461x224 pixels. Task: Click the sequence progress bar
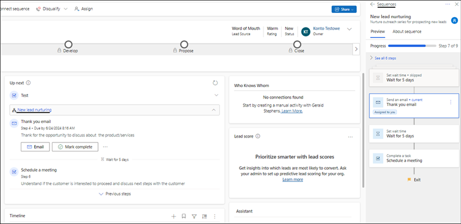[412, 46]
